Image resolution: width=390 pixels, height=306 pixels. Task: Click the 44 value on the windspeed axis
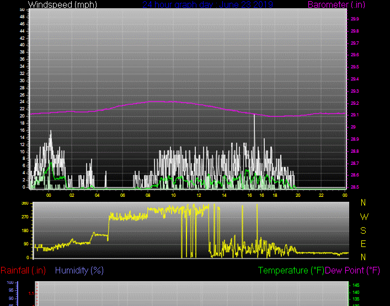(x=22, y=31)
